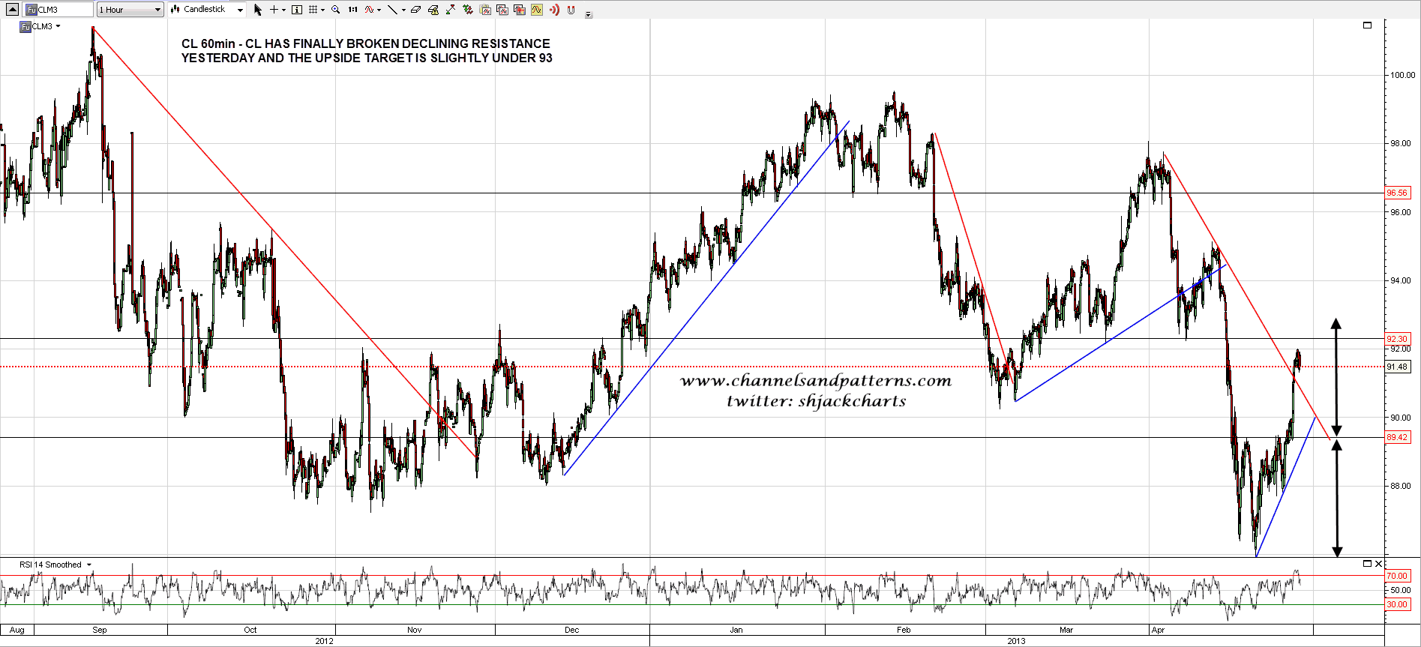
Task: Toggle the magnet snap tool
Action: tap(571, 10)
